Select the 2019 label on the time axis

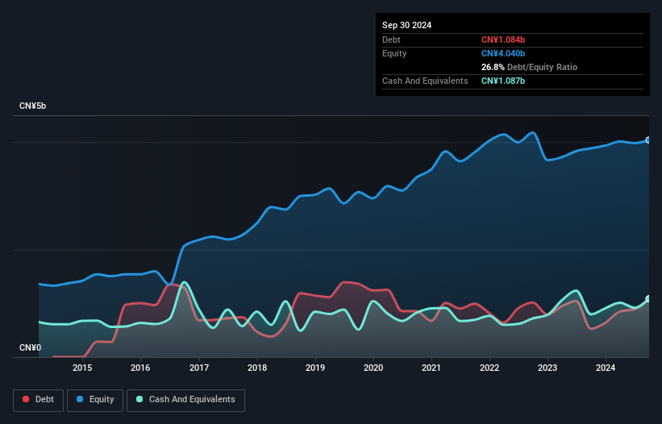(x=315, y=368)
